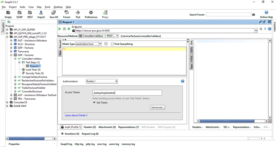The image size is (276, 147).
Task: Open the Properties panel bar
Action: point(14,144)
